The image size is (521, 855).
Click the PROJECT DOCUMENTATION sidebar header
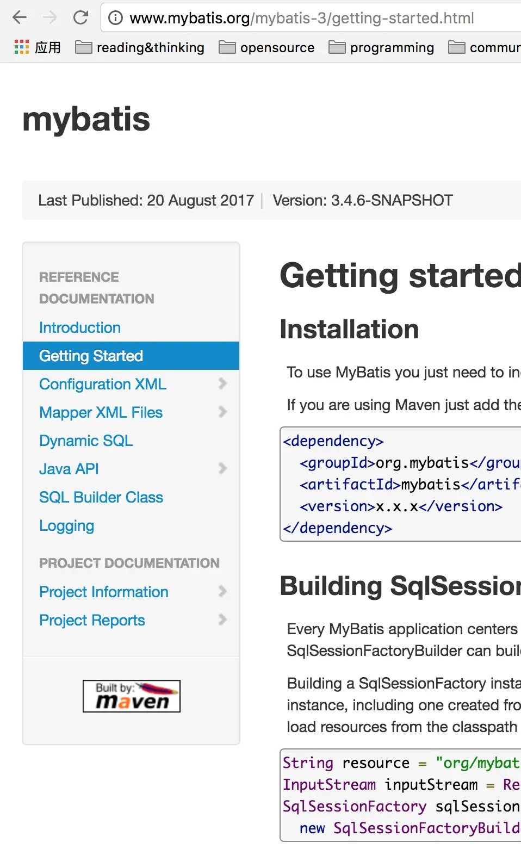(129, 563)
